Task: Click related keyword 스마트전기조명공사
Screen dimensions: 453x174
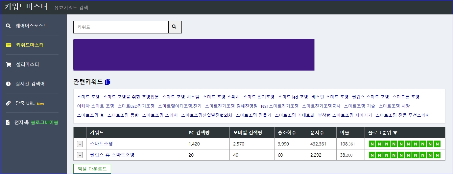Action: point(321,106)
